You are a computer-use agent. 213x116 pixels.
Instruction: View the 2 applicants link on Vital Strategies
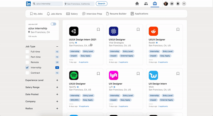click(x=123, y=62)
